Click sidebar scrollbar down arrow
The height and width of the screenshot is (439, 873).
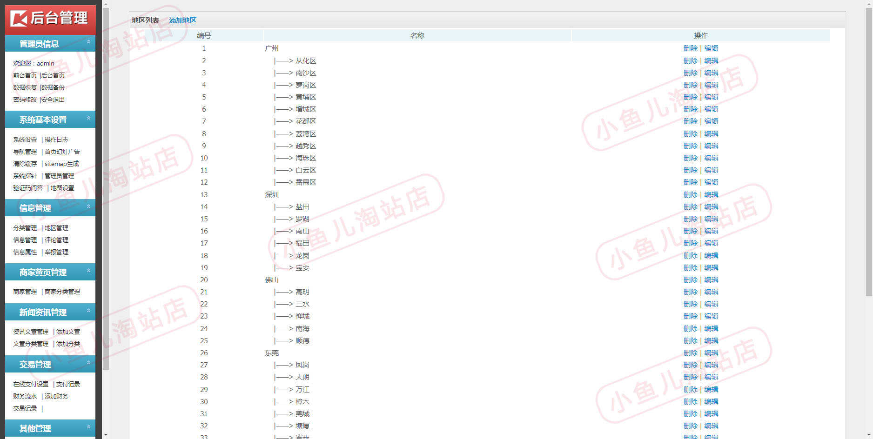tap(106, 435)
